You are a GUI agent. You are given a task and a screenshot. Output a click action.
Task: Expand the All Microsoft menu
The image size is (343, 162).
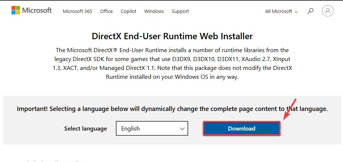pyautogui.click(x=278, y=11)
